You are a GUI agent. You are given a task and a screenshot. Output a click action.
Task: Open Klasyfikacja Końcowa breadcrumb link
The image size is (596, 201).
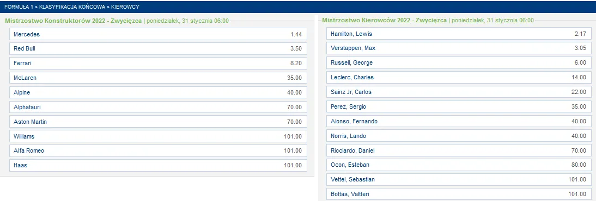tap(72, 7)
